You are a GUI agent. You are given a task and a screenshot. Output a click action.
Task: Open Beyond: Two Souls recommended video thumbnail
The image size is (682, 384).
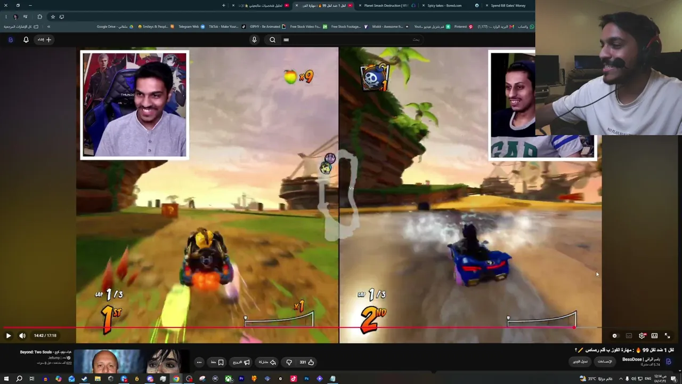tap(132, 362)
